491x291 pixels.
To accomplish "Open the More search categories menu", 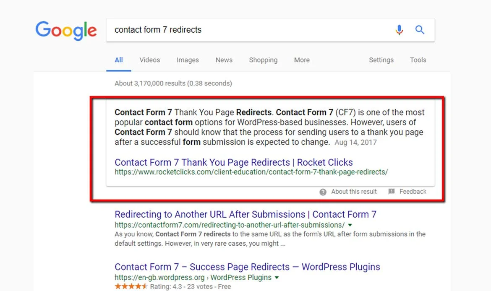I will 302,60.
